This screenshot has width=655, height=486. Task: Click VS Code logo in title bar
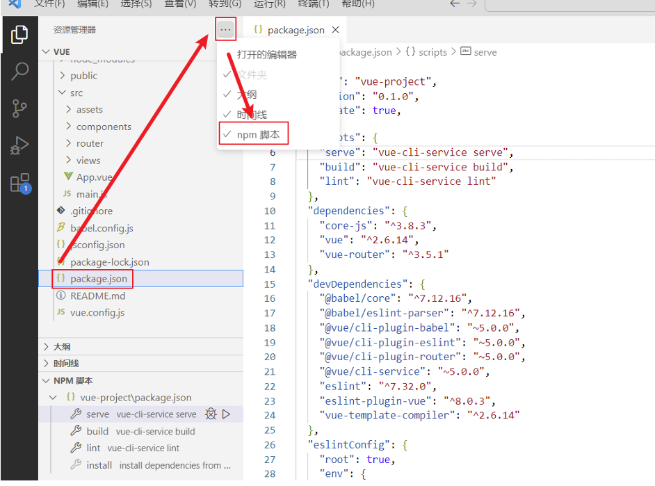pos(15,3)
